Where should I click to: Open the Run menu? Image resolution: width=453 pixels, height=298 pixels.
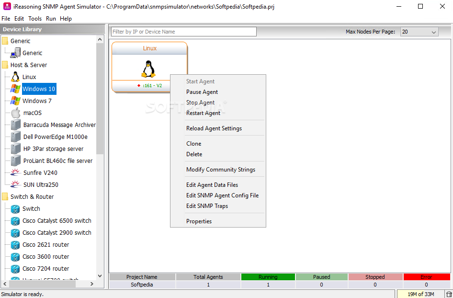click(51, 19)
